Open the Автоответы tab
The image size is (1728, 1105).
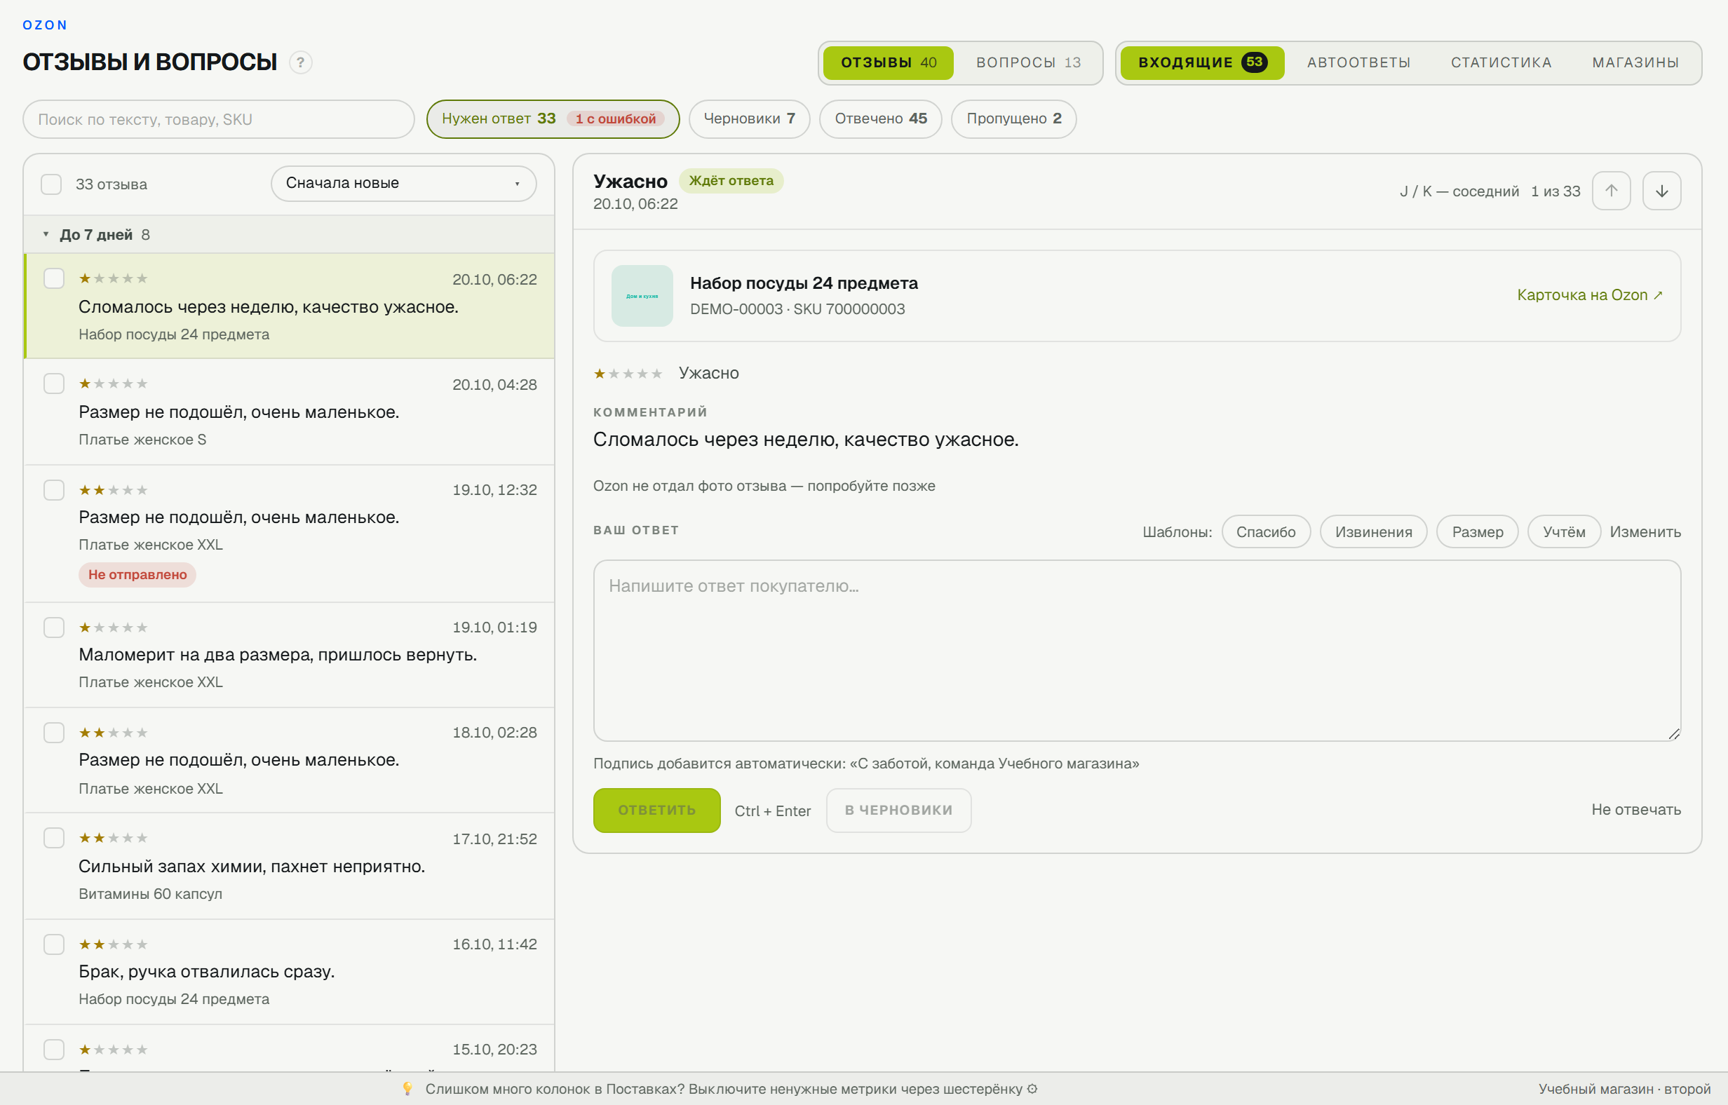pos(1358,62)
